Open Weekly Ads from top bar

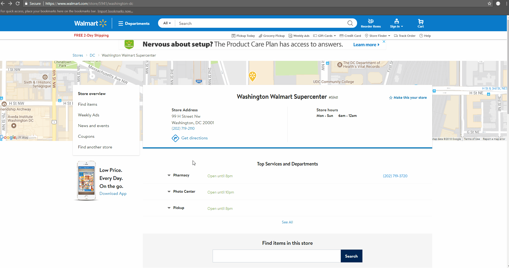coord(299,36)
